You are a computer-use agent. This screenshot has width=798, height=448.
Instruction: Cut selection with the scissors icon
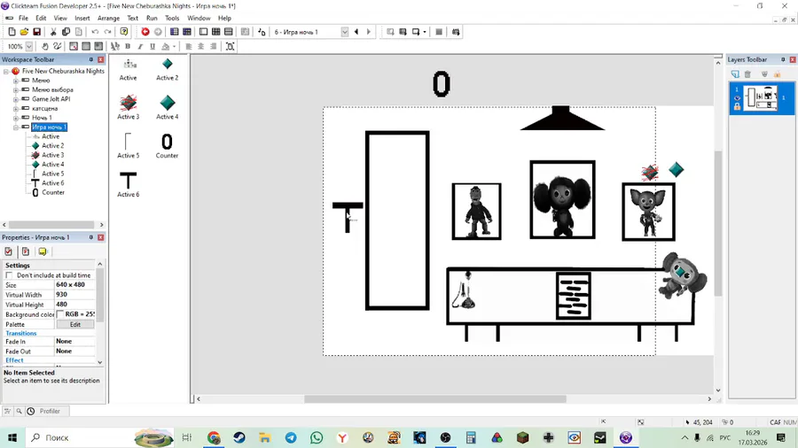[x=53, y=32]
